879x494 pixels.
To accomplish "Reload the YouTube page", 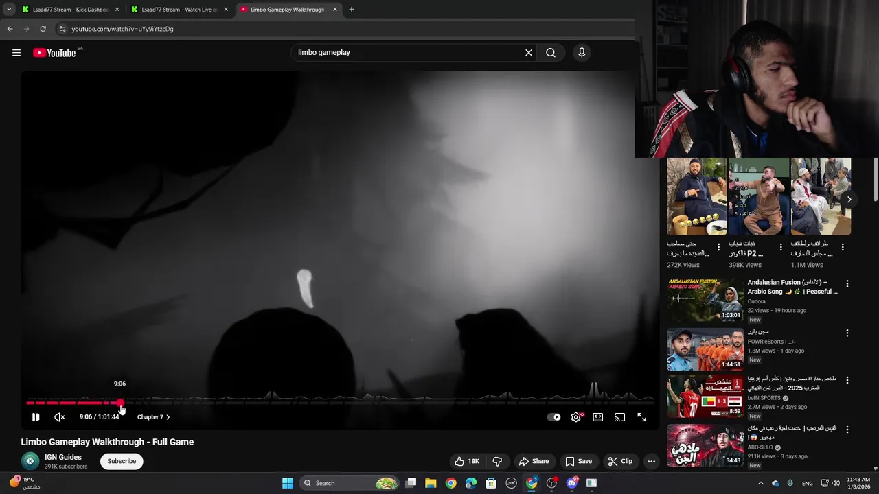I will click(x=43, y=29).
